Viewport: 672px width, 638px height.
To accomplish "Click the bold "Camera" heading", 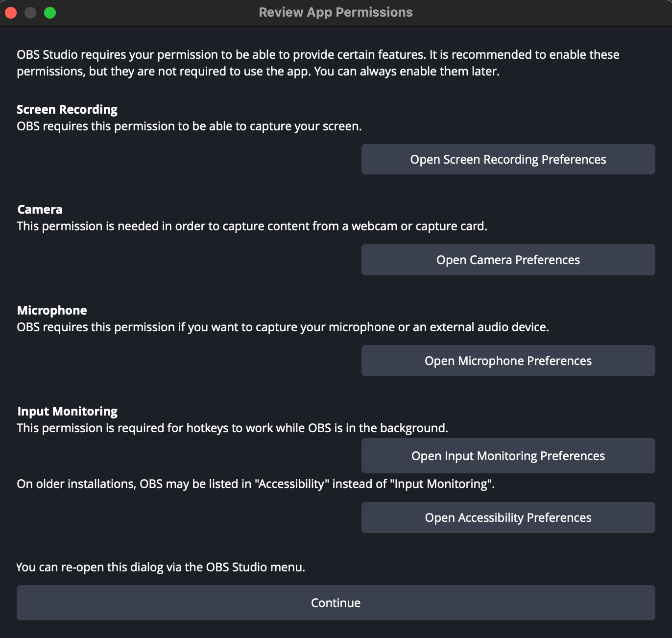I will pos(40,209).
